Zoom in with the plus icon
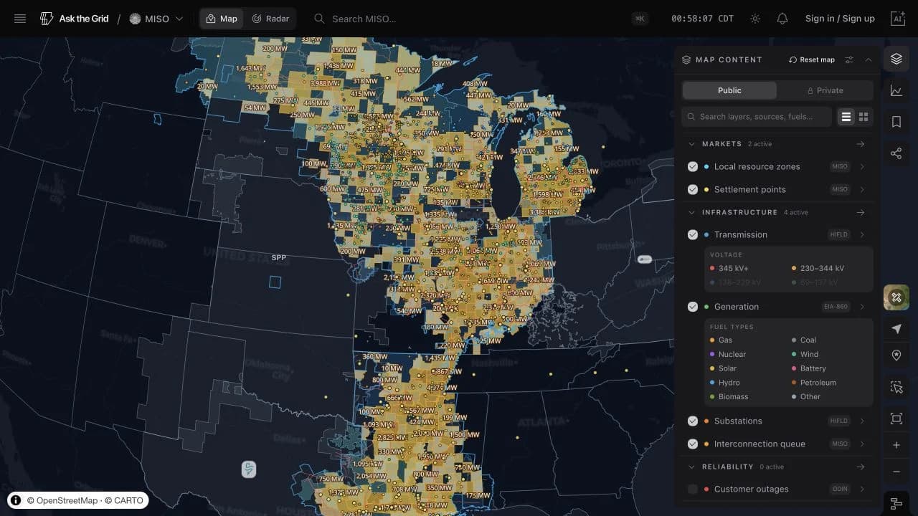The image size is (918, 516). pyautogui.click(x=896, y=445)
